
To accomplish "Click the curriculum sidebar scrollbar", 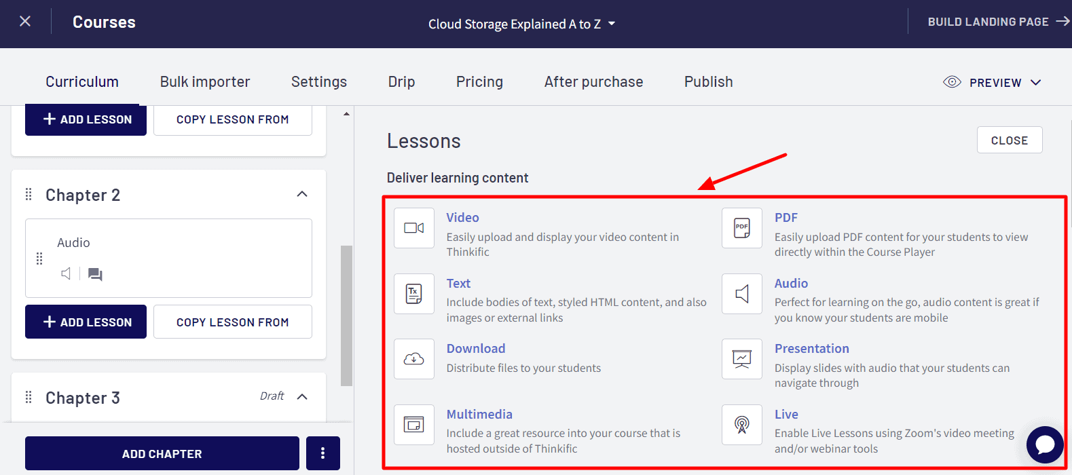I will [x=346, y=315].
